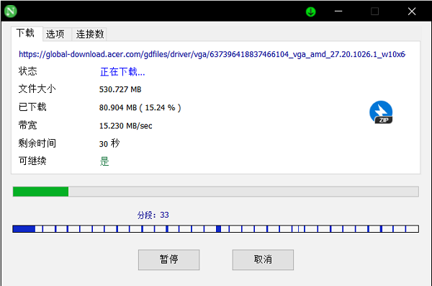Close the download window

coord(412,12)
